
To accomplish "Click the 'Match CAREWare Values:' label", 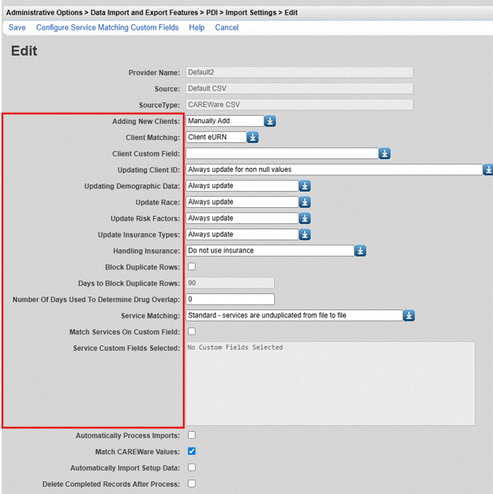I will tap(137, 452).
